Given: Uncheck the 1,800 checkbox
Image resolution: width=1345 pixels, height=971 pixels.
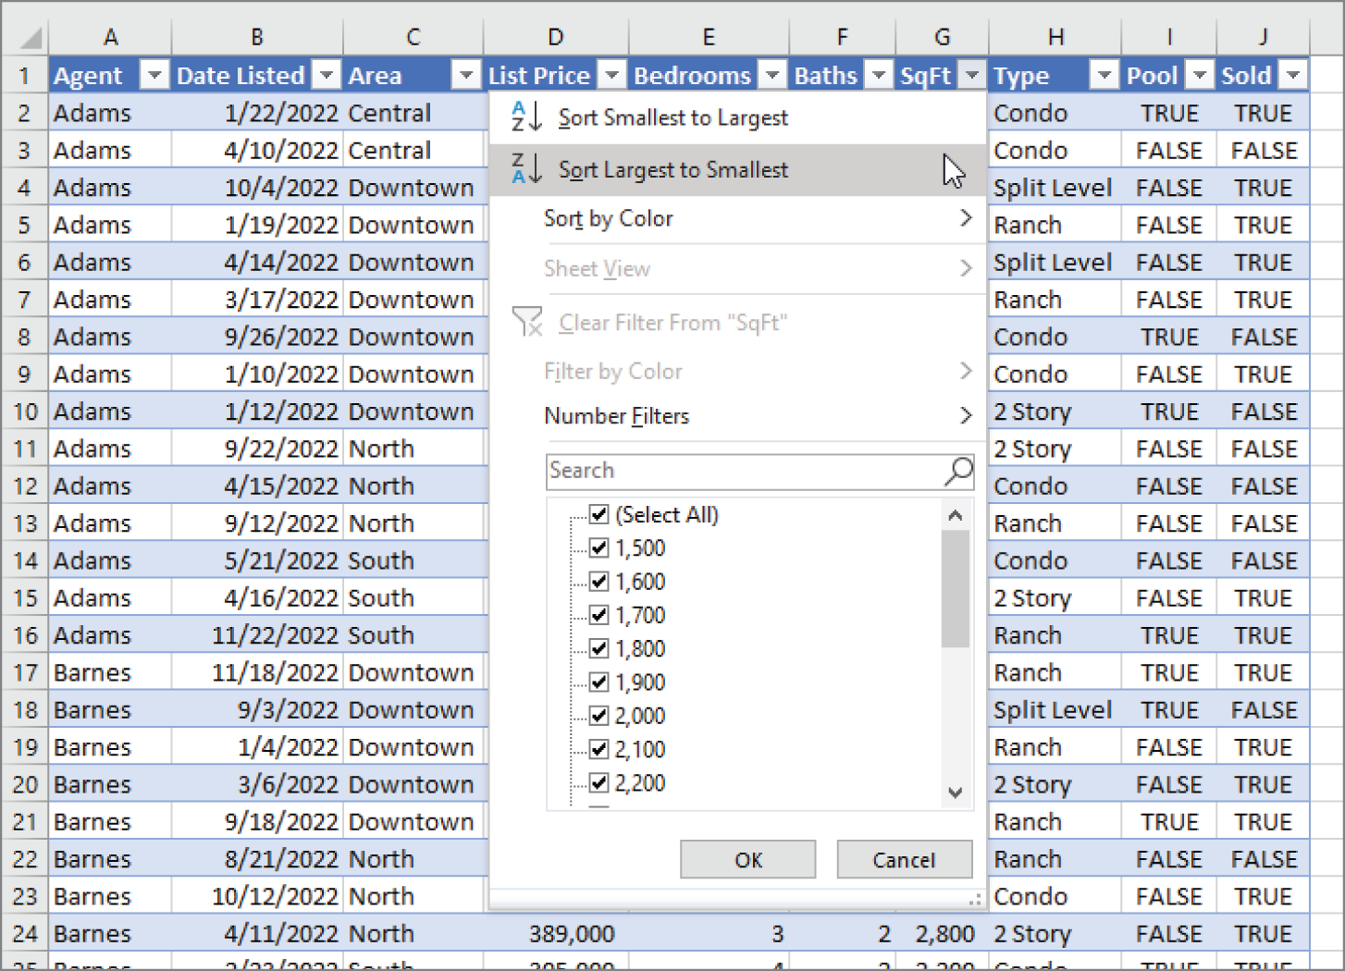Looking at the screenshot, I should (x=598, y=648).
